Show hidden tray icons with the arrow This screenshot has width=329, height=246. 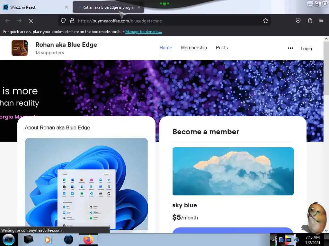coord(273,240)
